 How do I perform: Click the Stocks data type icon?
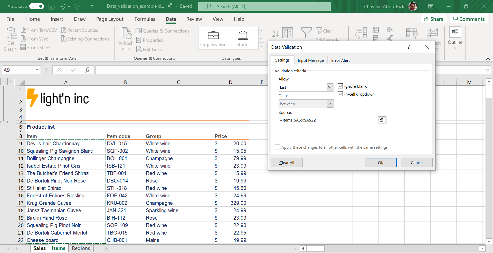click(x=243, y=35)
